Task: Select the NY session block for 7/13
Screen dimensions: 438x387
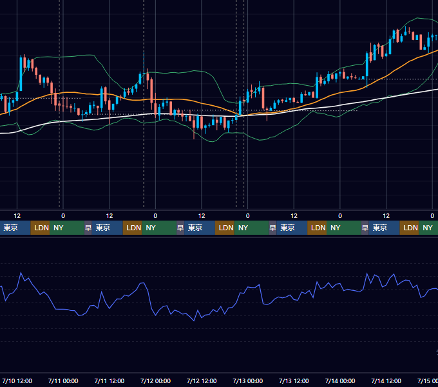Action: (344, 228)
